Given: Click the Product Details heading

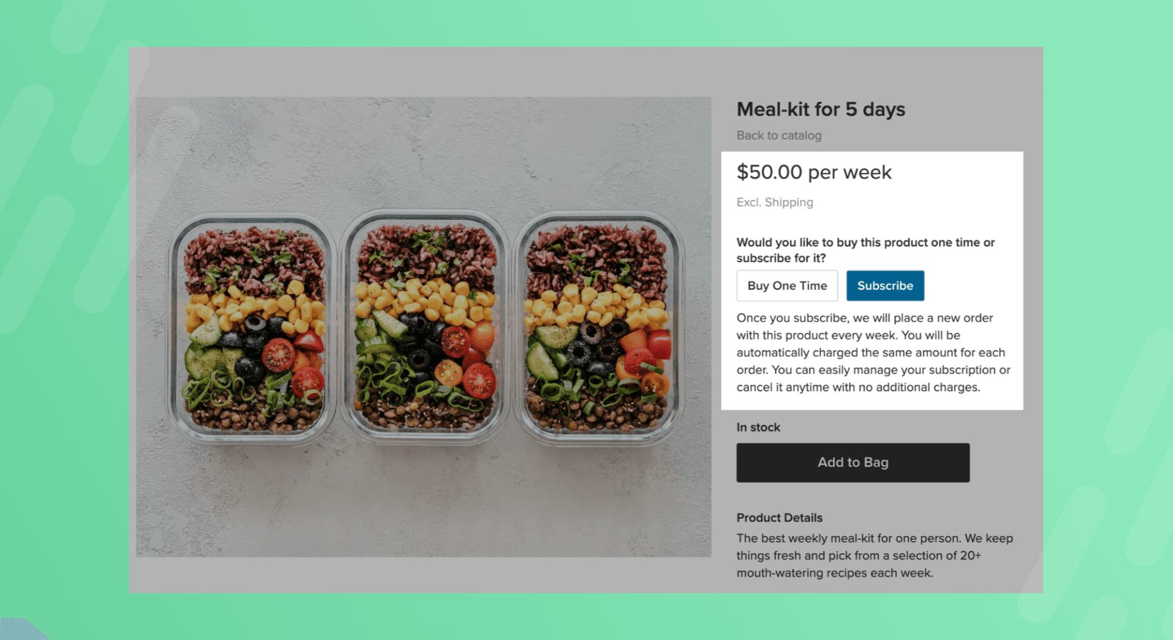Looking at the screenshot, I should 779,518.
